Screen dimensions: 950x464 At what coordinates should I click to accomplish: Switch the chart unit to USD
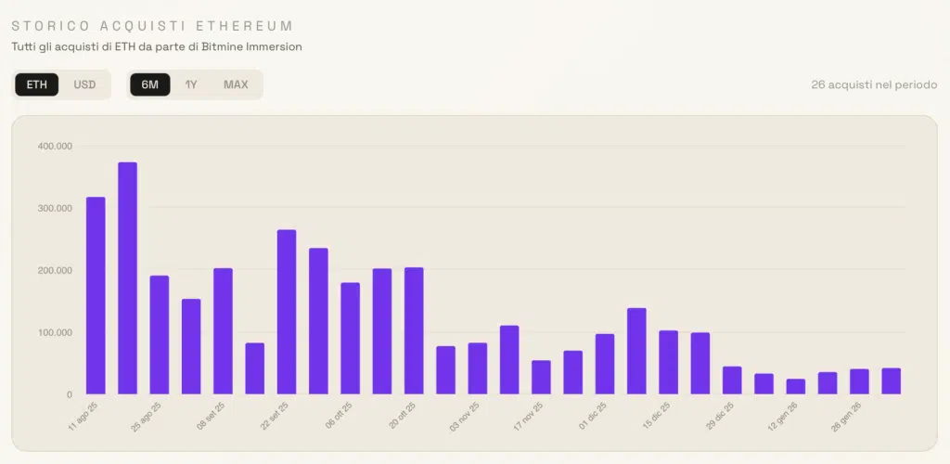84,84
